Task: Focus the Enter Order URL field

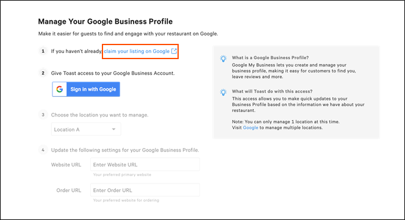Action: (145, 190)
